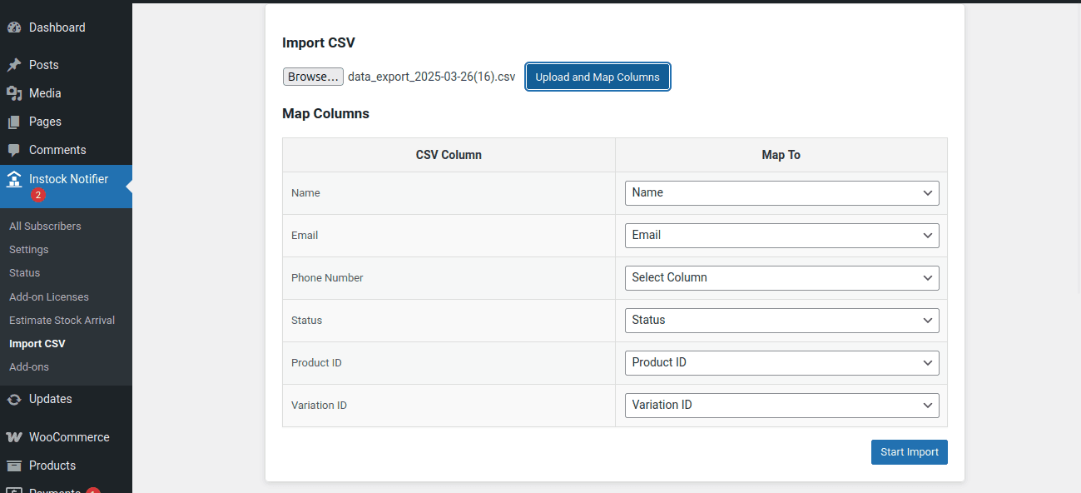Click Upload and Map Columns button
Screen dimensions: 1081x493
(598, 77)
